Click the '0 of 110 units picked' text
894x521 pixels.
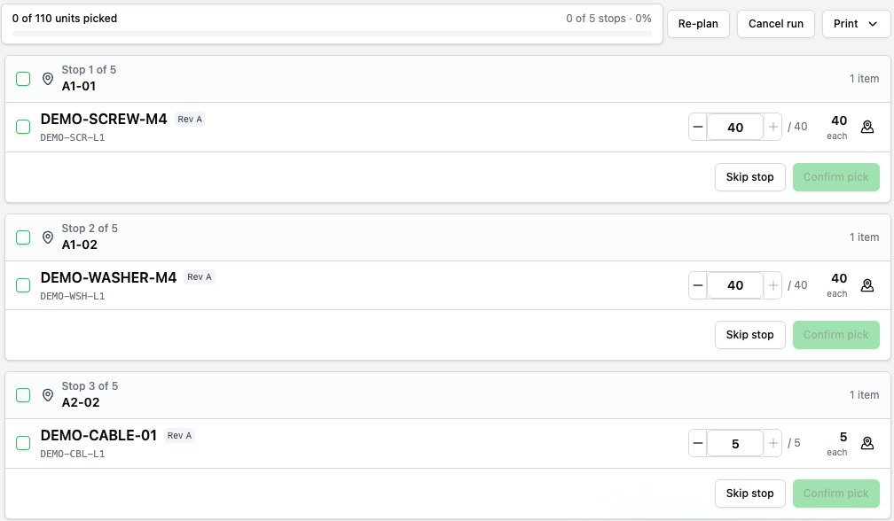point(65,19)
